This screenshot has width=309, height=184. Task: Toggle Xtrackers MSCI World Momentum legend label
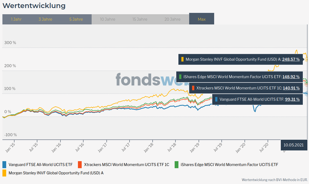tap(127, 165)
